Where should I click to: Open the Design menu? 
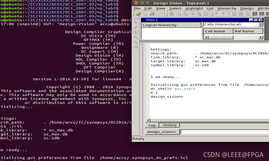(x=247, y=8)
